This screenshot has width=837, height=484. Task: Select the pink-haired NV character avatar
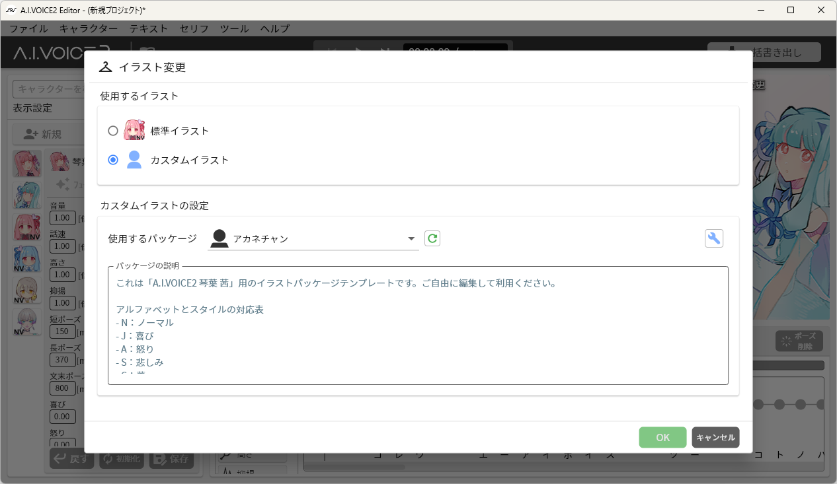(x=27, y=227)
